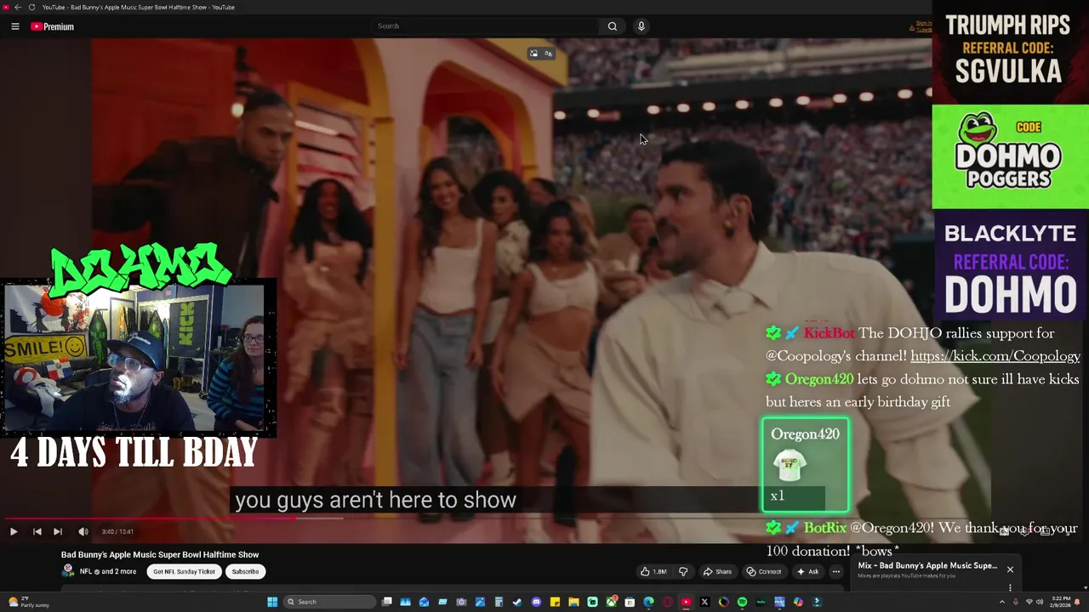Open Copilot from the taskbar
This screenshot has width=1089, height=612.
pos(797,602)
